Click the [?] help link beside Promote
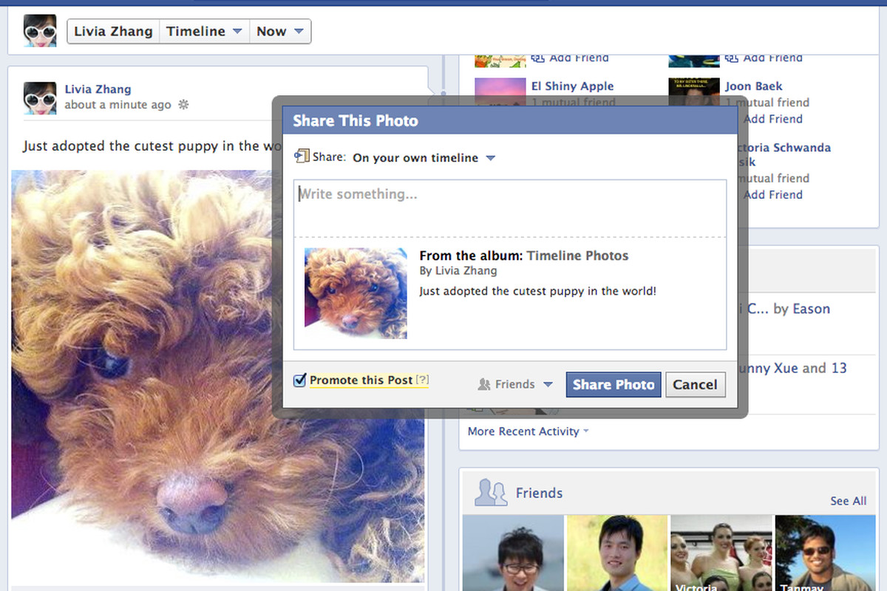This screenshot has width=887, height=591. 422,380
